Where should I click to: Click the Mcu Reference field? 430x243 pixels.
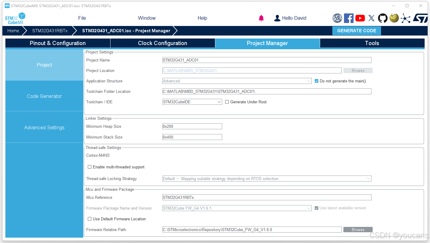(267, 197)
